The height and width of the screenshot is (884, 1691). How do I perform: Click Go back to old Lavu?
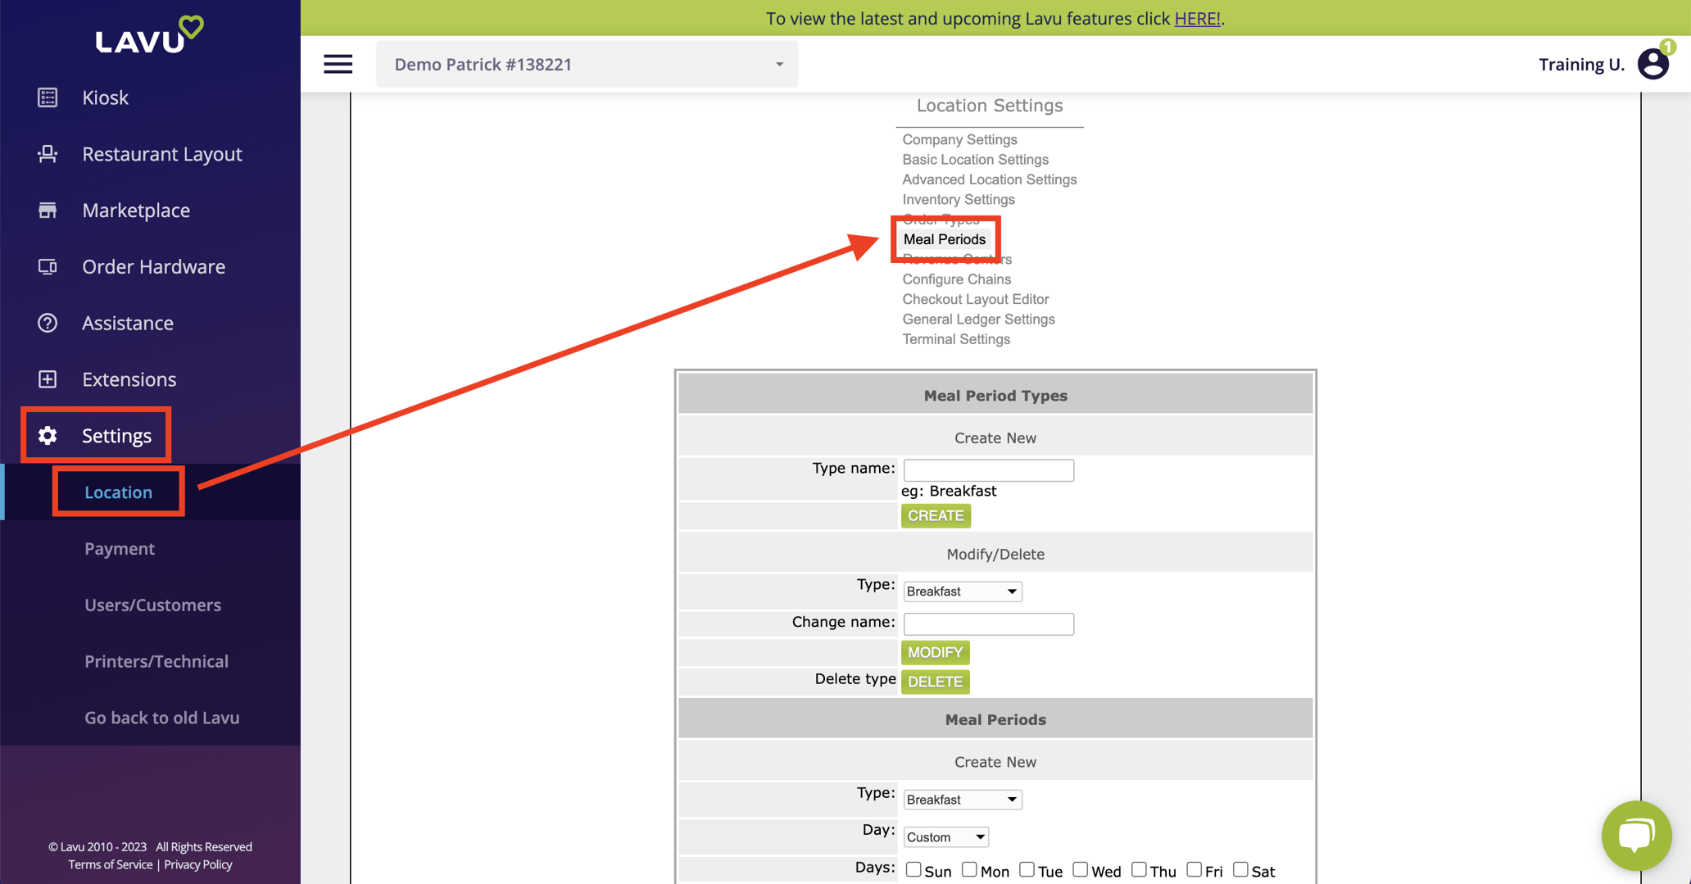point(162,718)
